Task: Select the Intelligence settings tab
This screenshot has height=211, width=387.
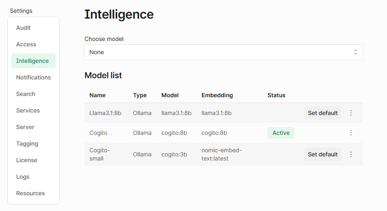Action: (33, 61)
